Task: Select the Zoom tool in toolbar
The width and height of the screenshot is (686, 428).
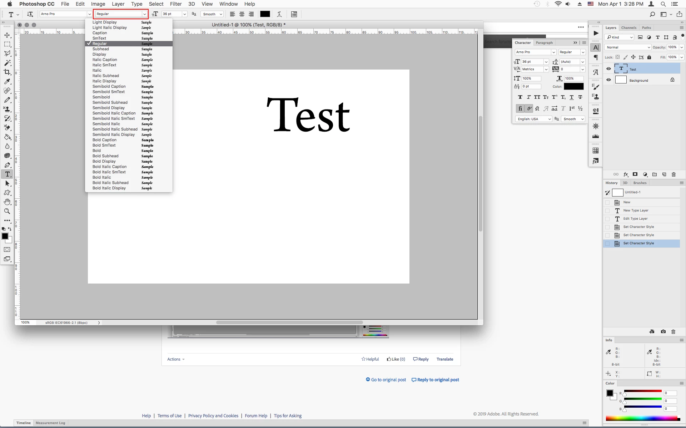Action: coord(7,211)
